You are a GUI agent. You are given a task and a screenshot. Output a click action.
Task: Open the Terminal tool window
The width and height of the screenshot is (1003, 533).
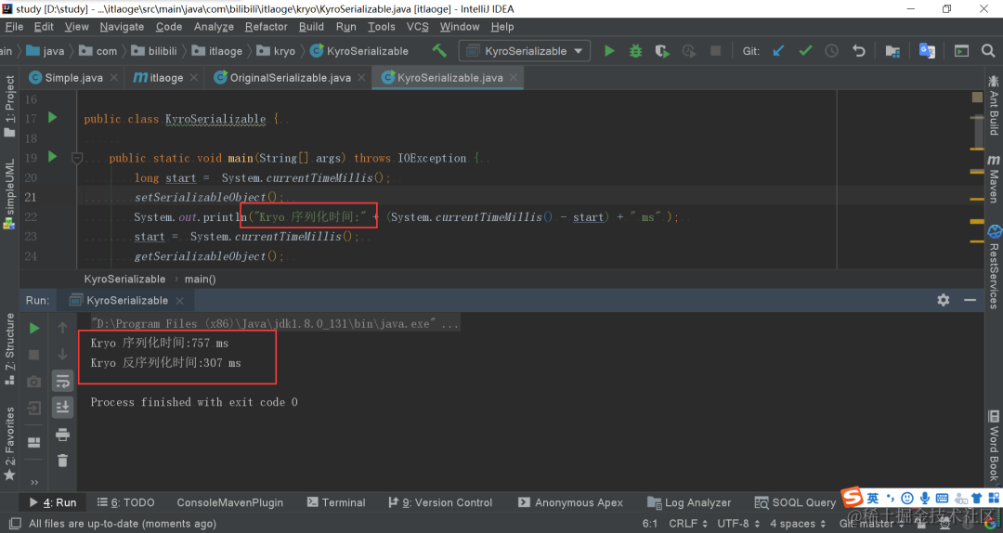[x=336, y=503]
